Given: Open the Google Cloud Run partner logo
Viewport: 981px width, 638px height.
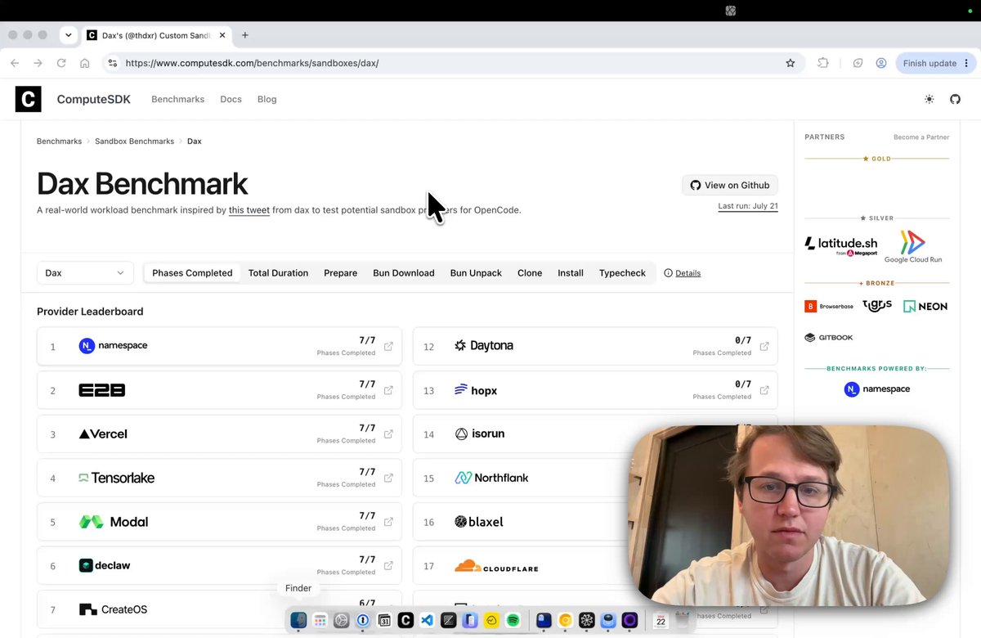Looking at the screenshot, I should (x=912, y=246).
